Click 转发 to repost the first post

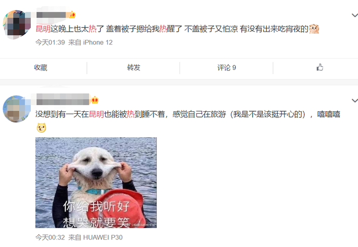(133, 67)
